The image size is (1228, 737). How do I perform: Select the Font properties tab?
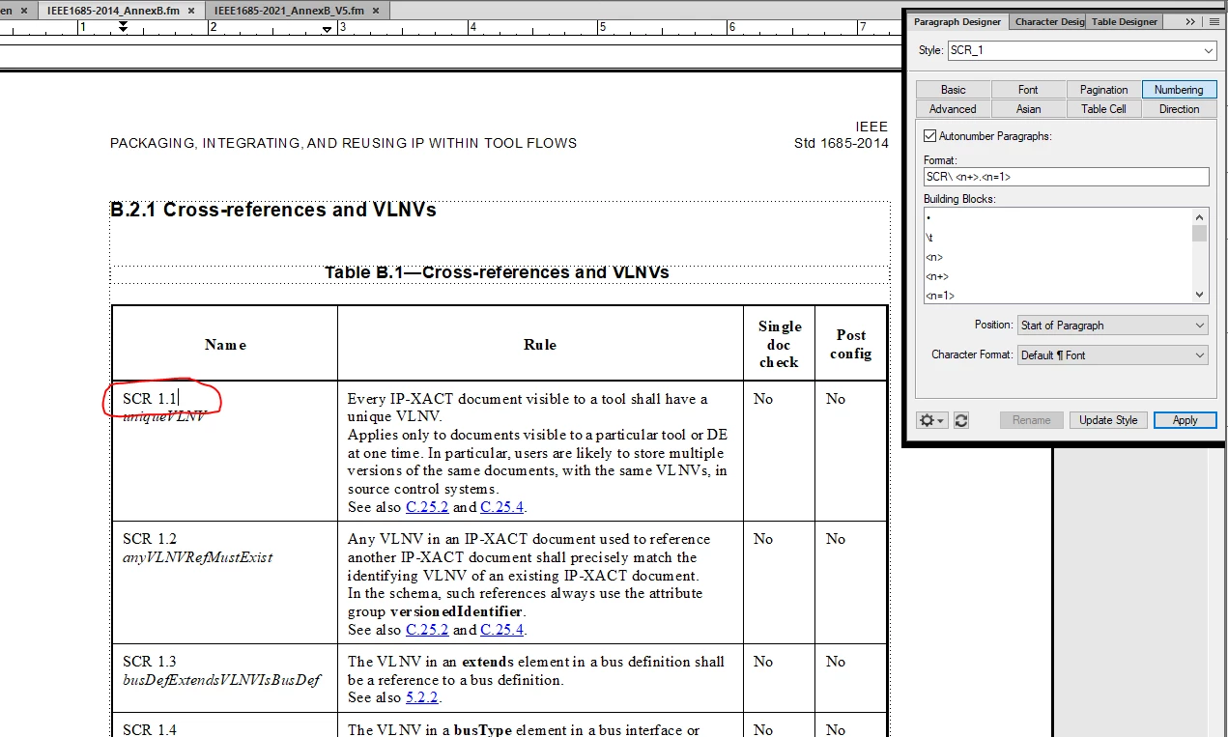click(1028, 90)
